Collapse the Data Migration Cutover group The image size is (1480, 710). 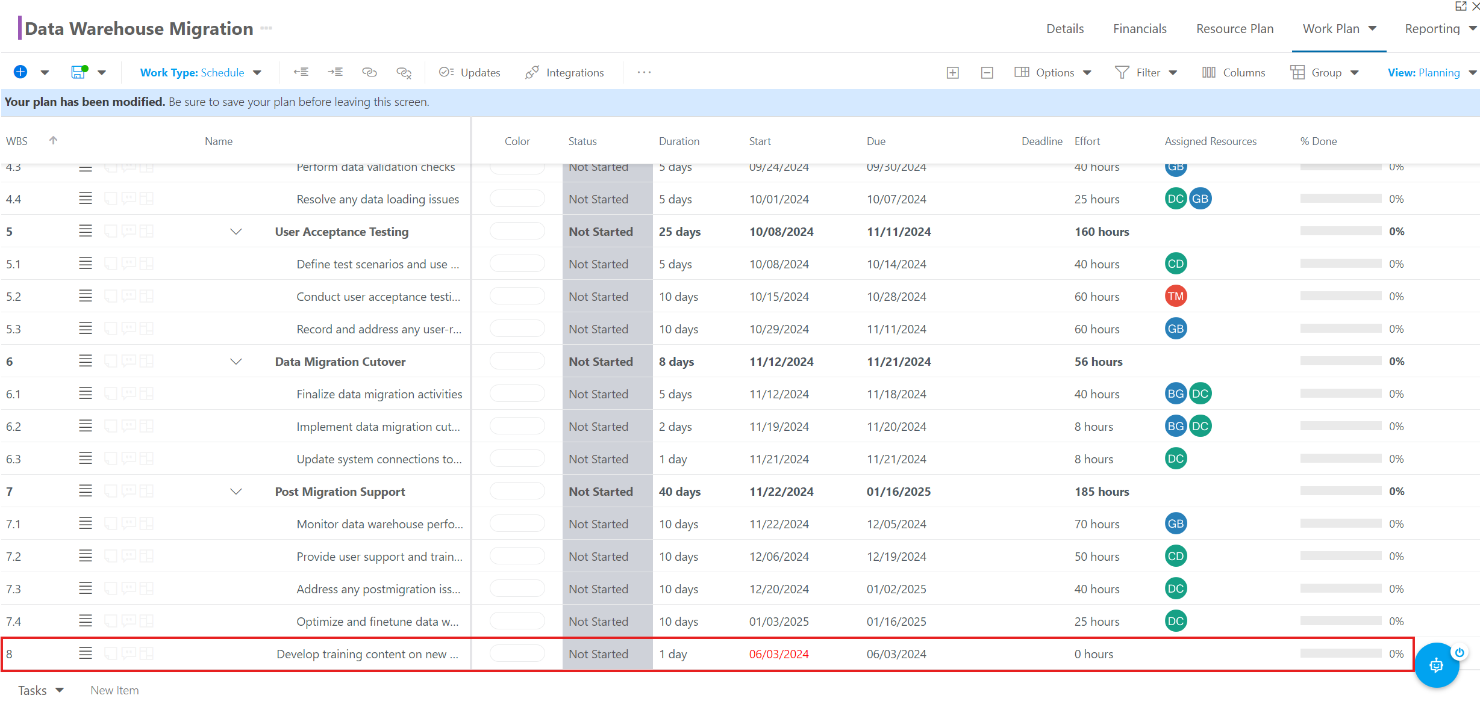click(x=236, y=362)
